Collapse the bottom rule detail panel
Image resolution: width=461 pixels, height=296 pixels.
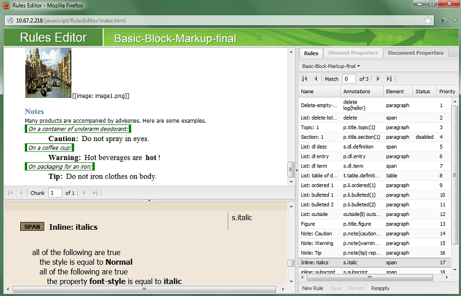coord(149,200)
